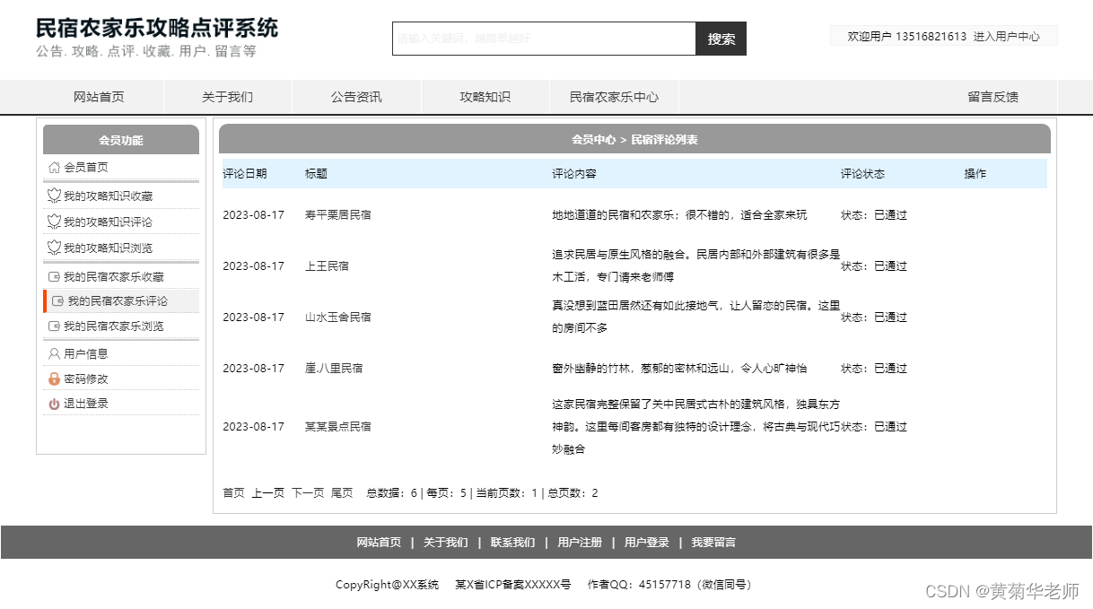This screenshot has height=609, width=1093.
Task: Click 尾页 to jump to last page
Action: [x=342, y=492]
